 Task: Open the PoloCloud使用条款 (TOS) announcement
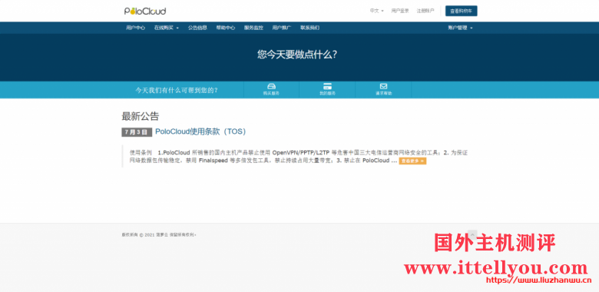200,131
